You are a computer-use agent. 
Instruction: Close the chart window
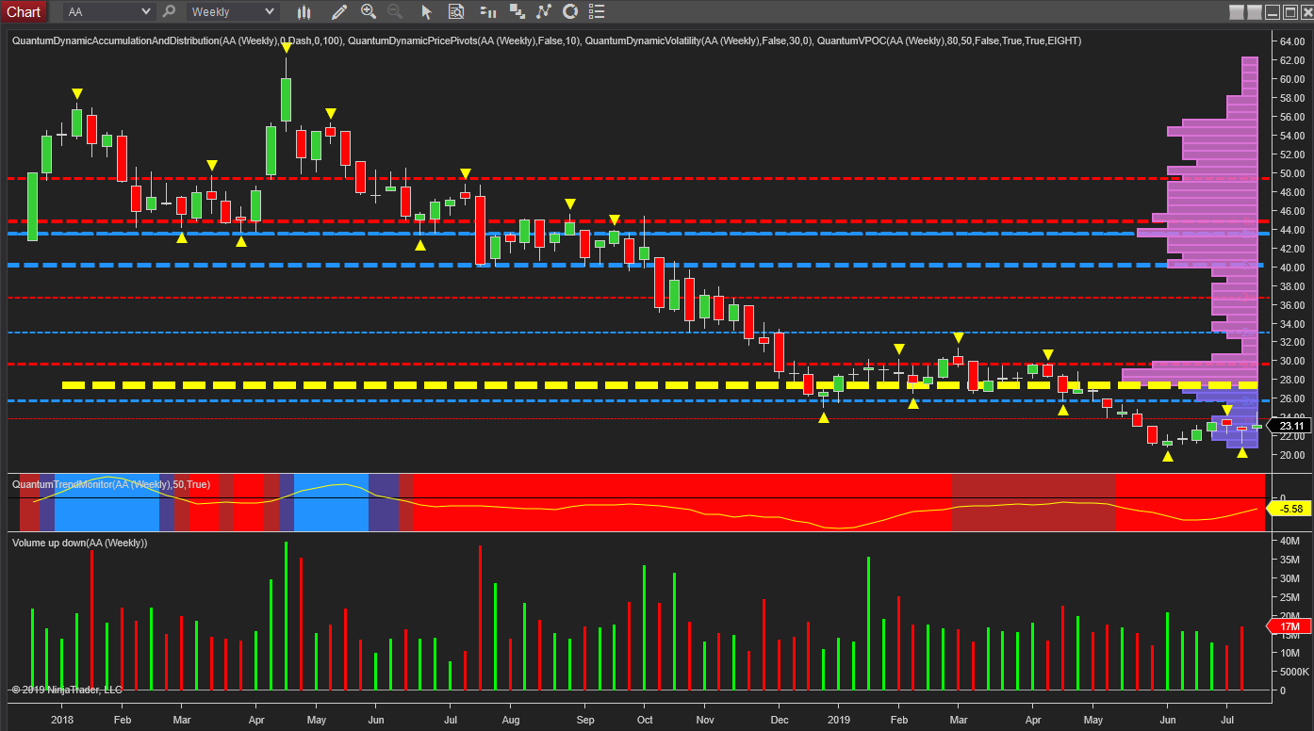pyautogui.click(x=1306, y=12)
